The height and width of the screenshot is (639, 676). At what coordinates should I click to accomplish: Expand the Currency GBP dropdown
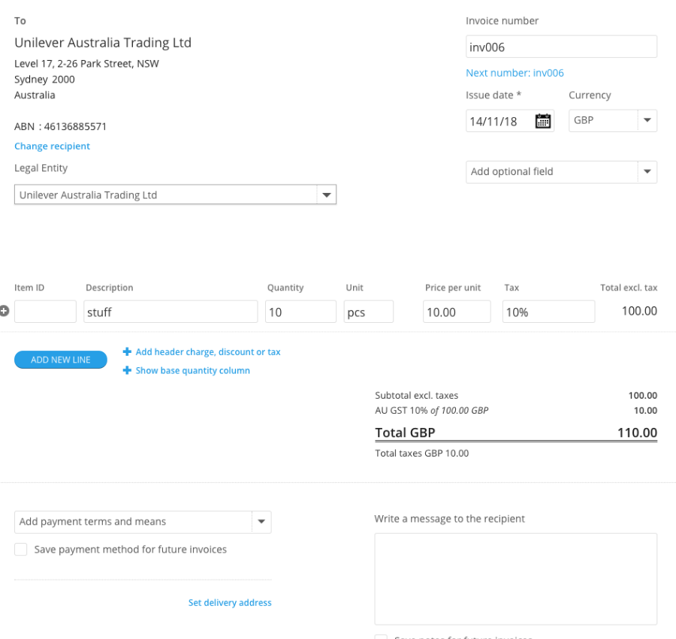click(647, 120)
